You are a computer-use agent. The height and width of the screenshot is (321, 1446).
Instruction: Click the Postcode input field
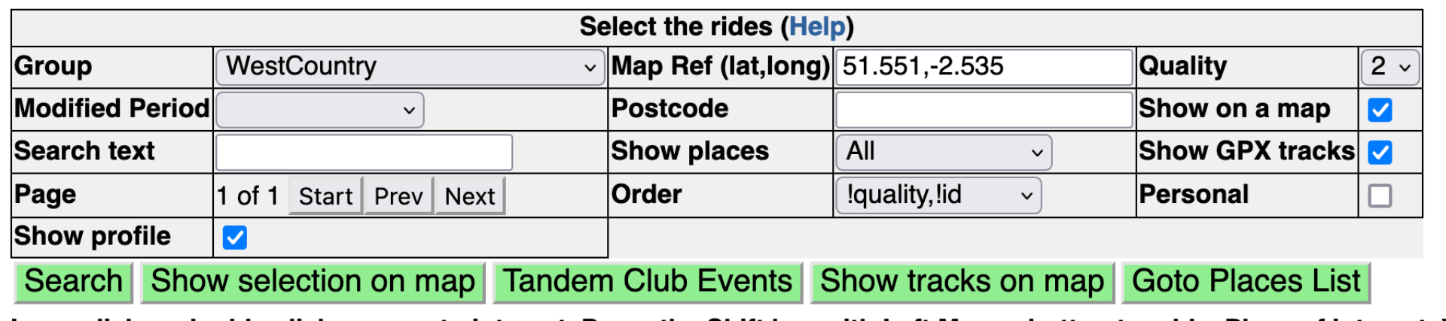click(x=984, y=110)
